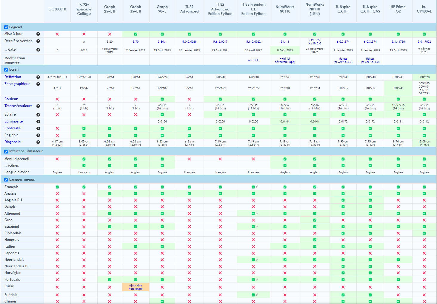
Task: Uncheck the Langues menus checkbox
Action: (6, 180)
